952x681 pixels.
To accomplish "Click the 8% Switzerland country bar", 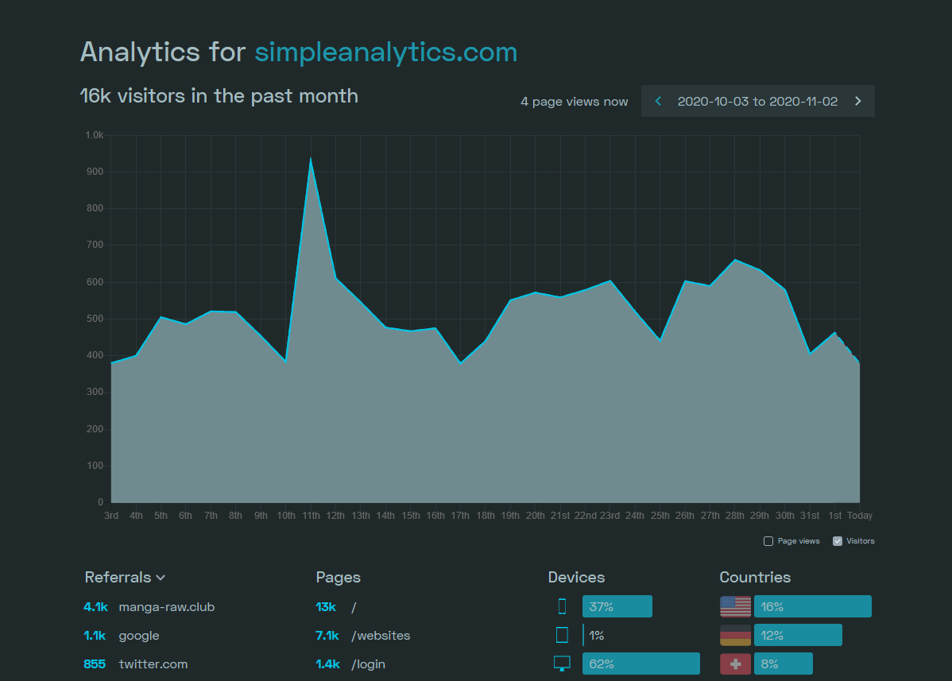I will pos(784,664).
